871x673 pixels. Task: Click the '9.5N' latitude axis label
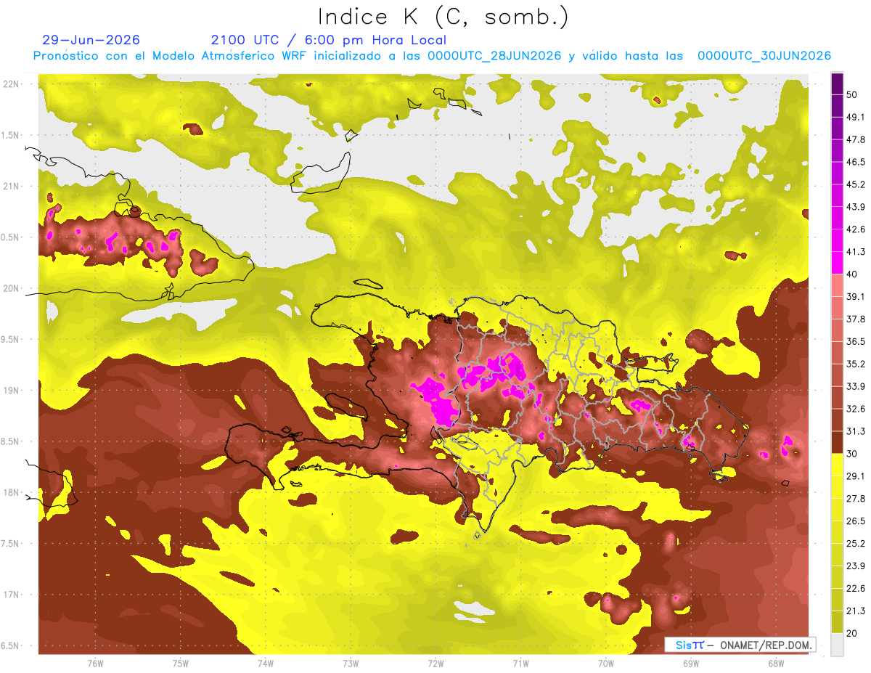(10, 339)
